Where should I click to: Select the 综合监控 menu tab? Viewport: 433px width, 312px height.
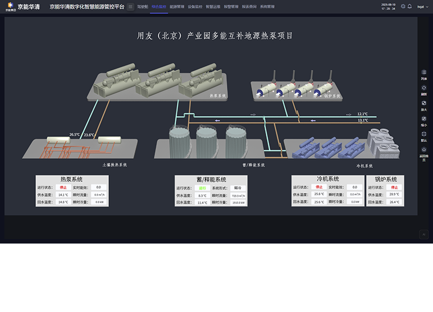(x=159, y=7)
